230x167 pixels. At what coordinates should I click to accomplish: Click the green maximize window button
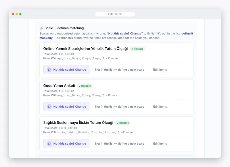20,14
